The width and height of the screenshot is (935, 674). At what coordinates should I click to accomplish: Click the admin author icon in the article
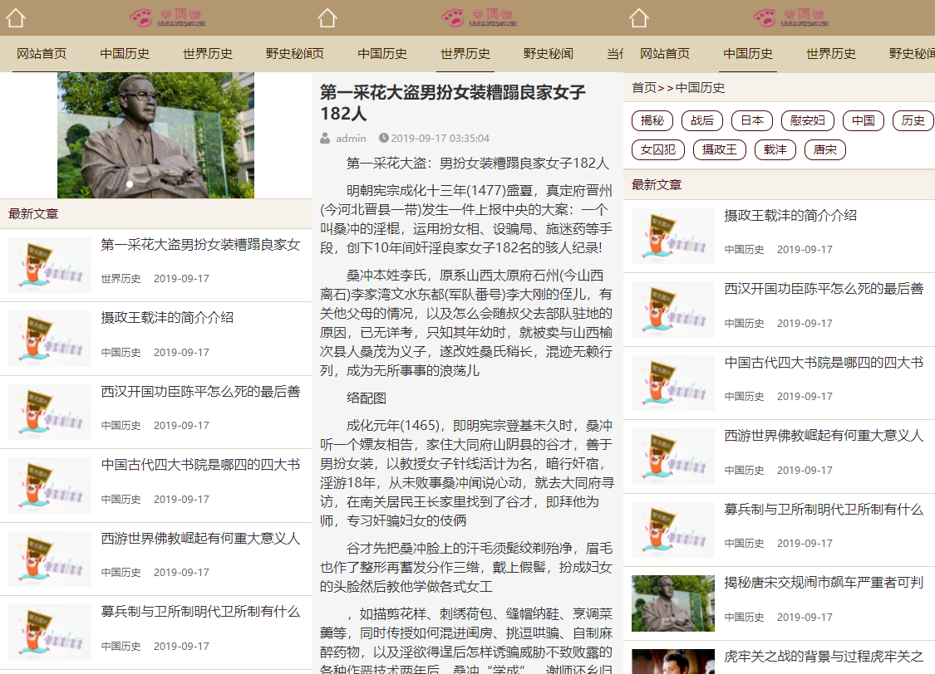[325, 138]
